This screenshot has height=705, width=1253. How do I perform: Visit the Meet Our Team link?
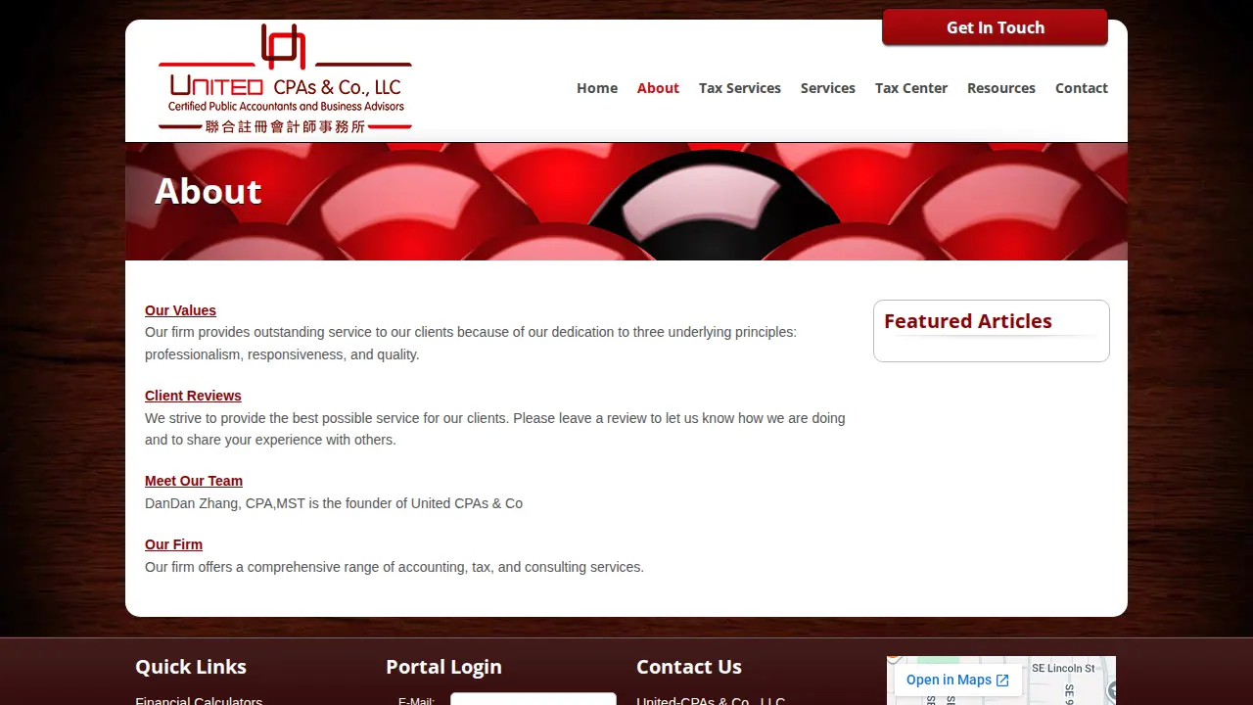[194, 481]
